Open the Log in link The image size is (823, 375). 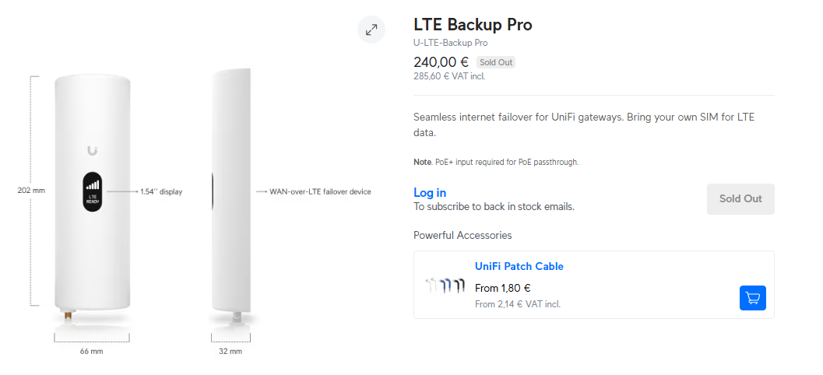430,193
